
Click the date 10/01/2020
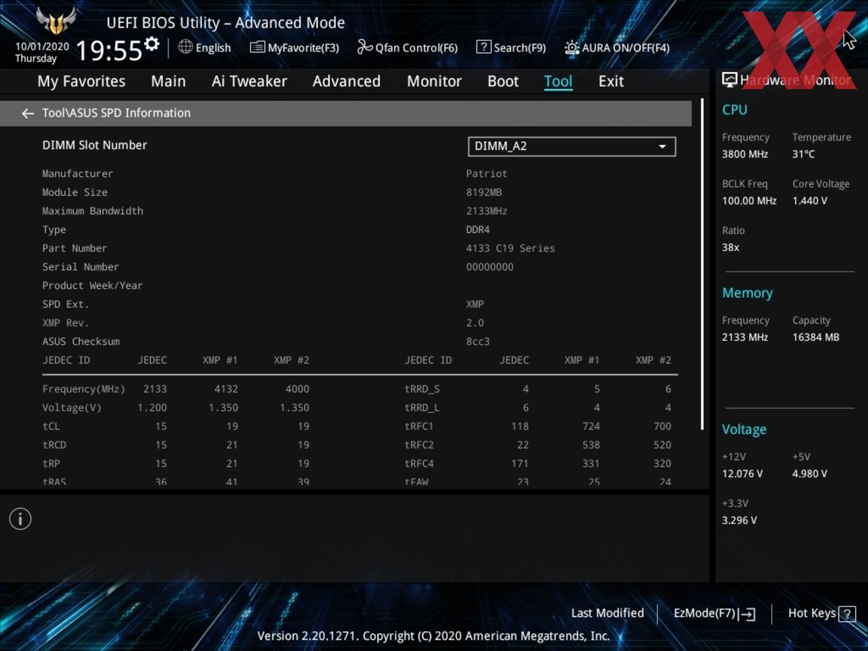pyautogui.click(x=42, y=47)
